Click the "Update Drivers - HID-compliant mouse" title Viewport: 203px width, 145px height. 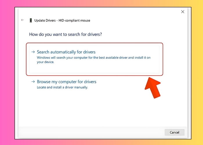point(62,20)
